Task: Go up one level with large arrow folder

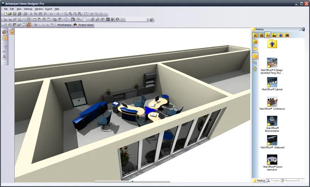Action: 272,44
